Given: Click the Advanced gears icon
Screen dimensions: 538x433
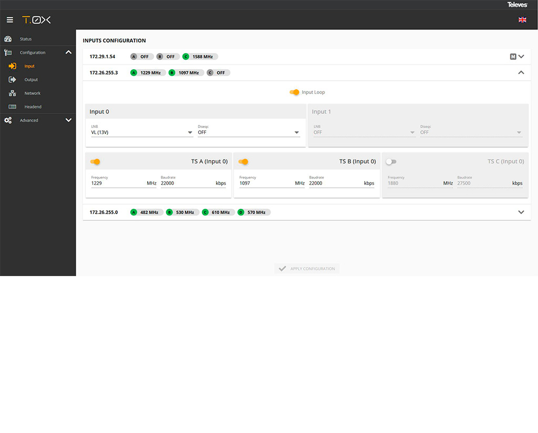Looking at the screenshot, I should click(x=8, y=120).
